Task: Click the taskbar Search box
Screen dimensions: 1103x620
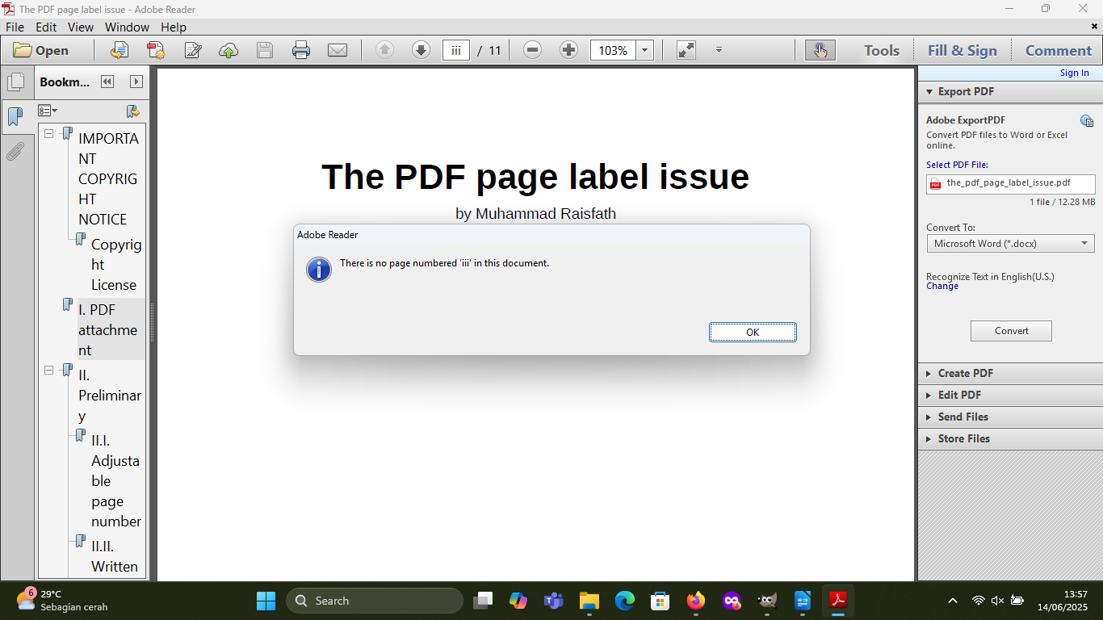Action: click(375, 601)
